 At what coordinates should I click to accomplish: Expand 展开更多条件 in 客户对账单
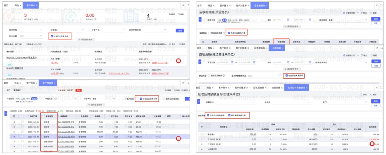[x=96, y=105]
